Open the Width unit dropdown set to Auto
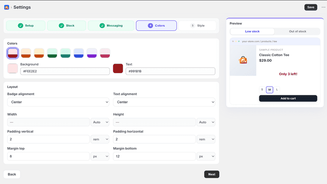 [x=100, y=122]
